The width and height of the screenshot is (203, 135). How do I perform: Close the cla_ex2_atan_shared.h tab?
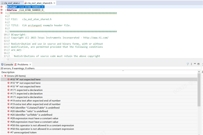(x=54, y=3)
